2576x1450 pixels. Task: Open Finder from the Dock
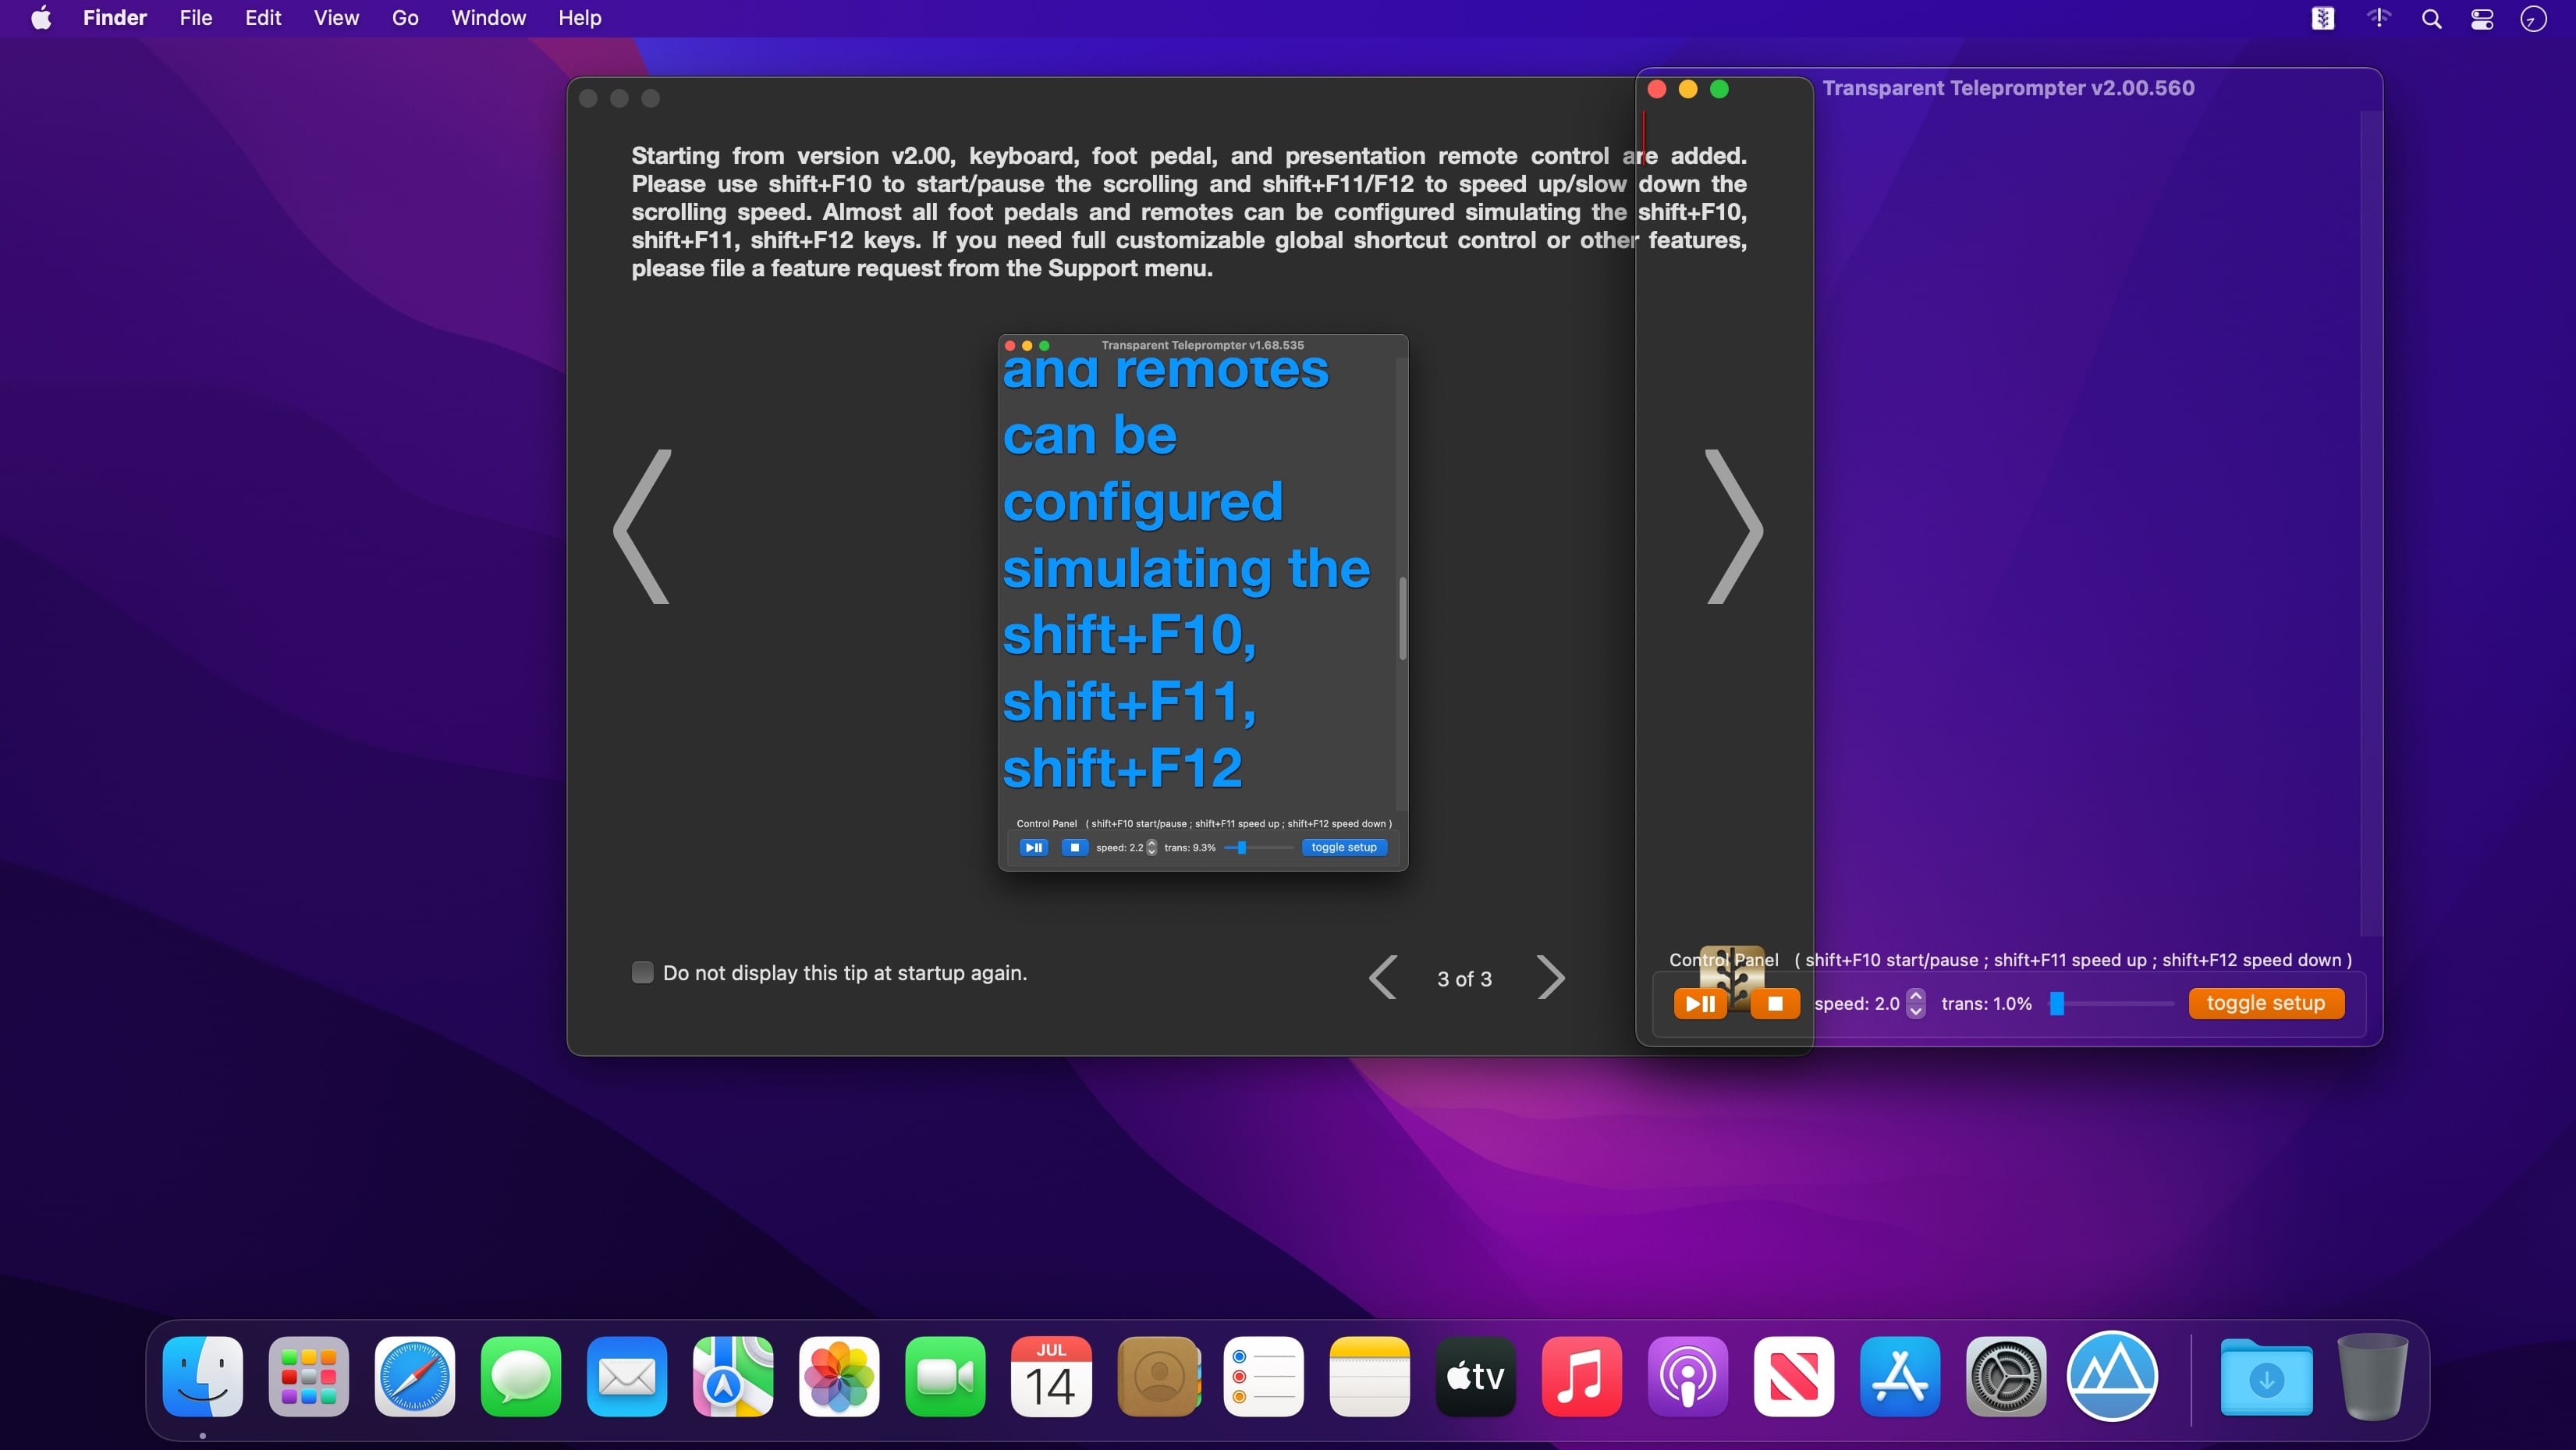click(x=203, y=1376)
